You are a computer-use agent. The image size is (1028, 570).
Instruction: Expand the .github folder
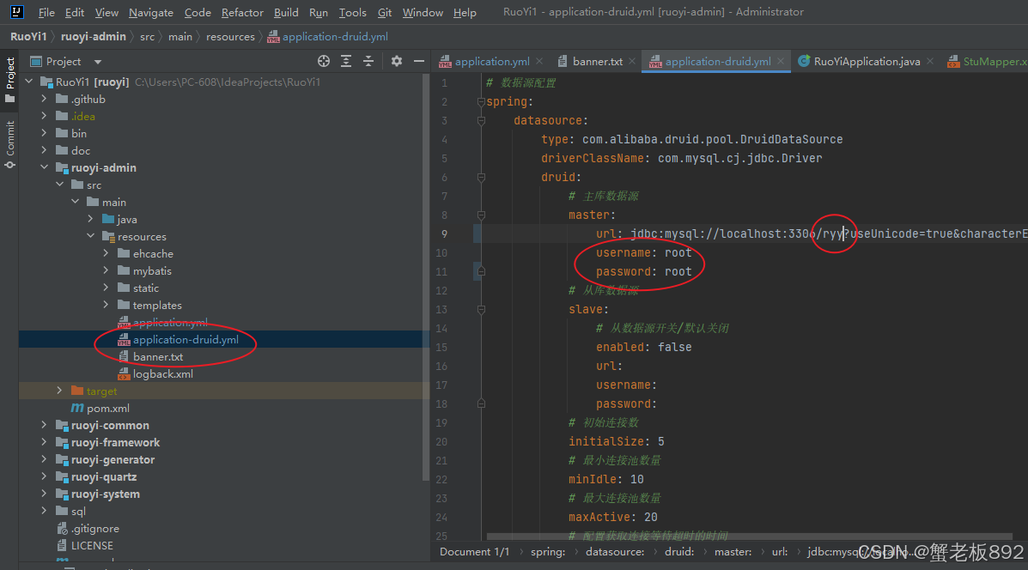44,99
